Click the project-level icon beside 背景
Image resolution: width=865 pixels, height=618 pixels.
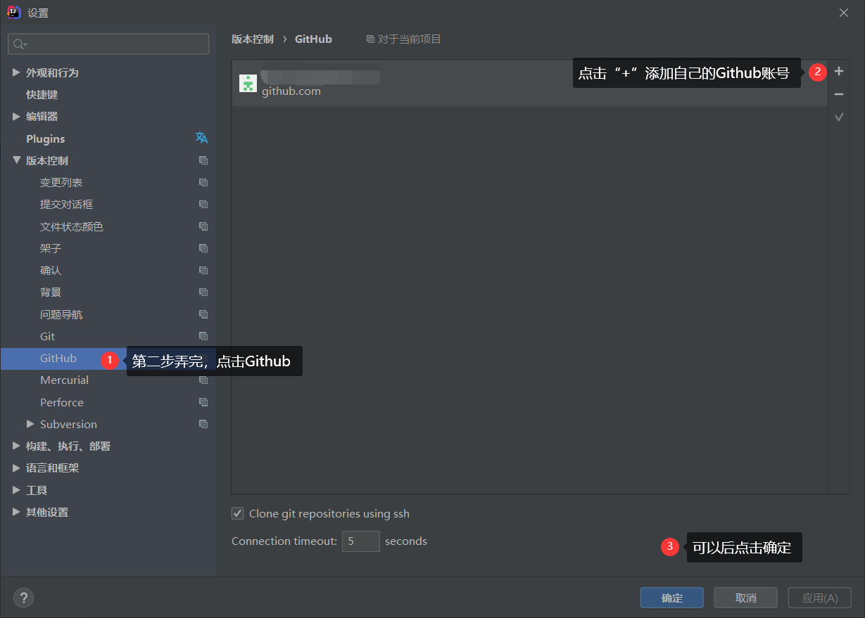tap(203, 292)
